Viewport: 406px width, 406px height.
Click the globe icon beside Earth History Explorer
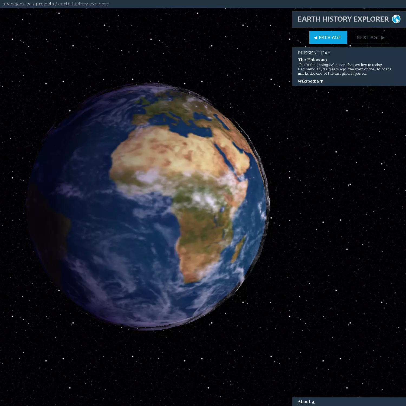coord(396,19)
